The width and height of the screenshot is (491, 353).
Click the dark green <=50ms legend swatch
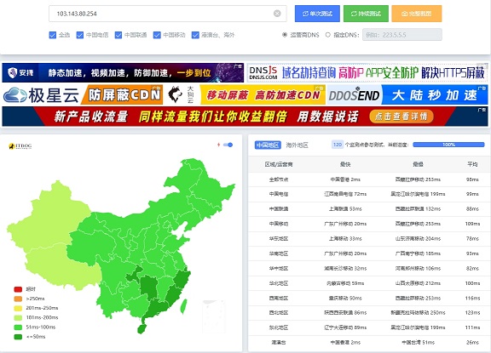coord(18,337)
